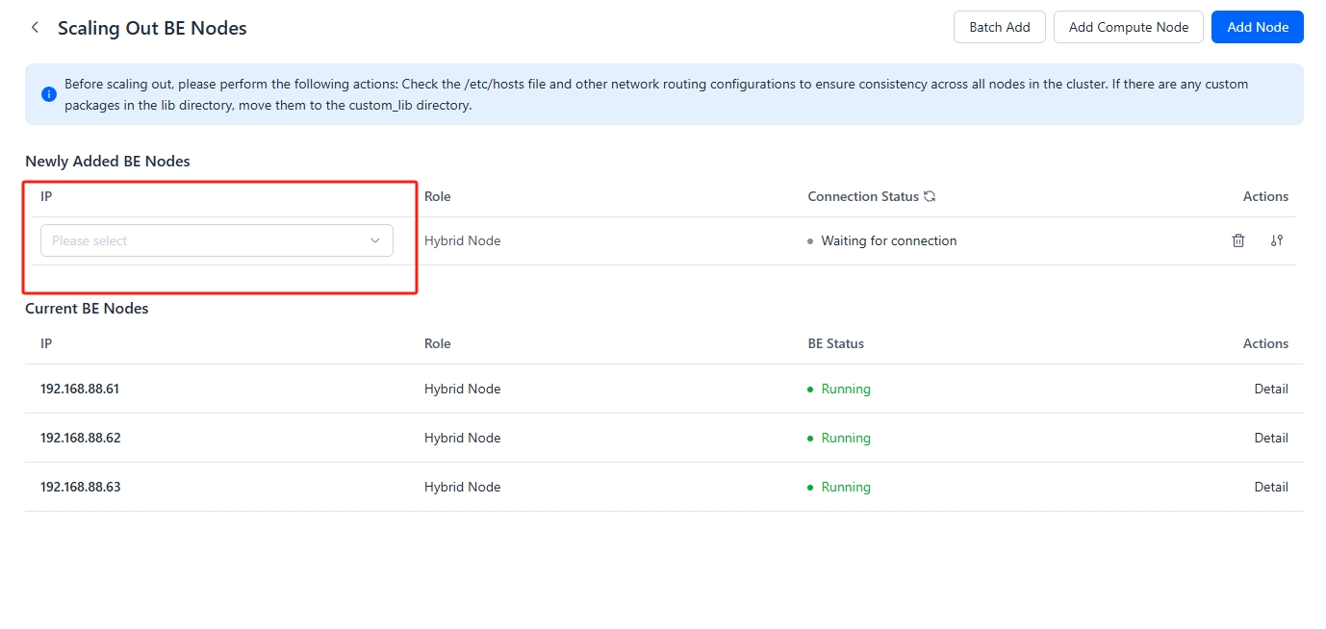This screenshot has height=629, width=1326.
Task: Open Detail for node 192.168.88.63
Action: (1270, 487)
